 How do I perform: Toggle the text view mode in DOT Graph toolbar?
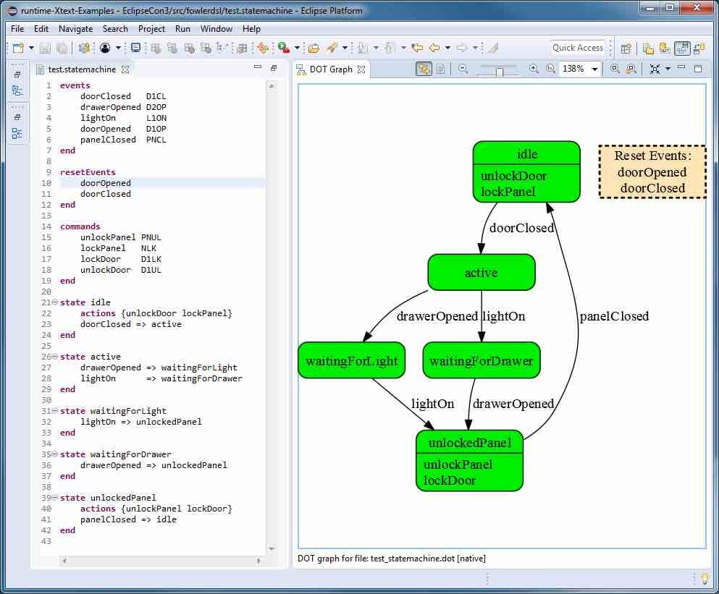point(442,68)
